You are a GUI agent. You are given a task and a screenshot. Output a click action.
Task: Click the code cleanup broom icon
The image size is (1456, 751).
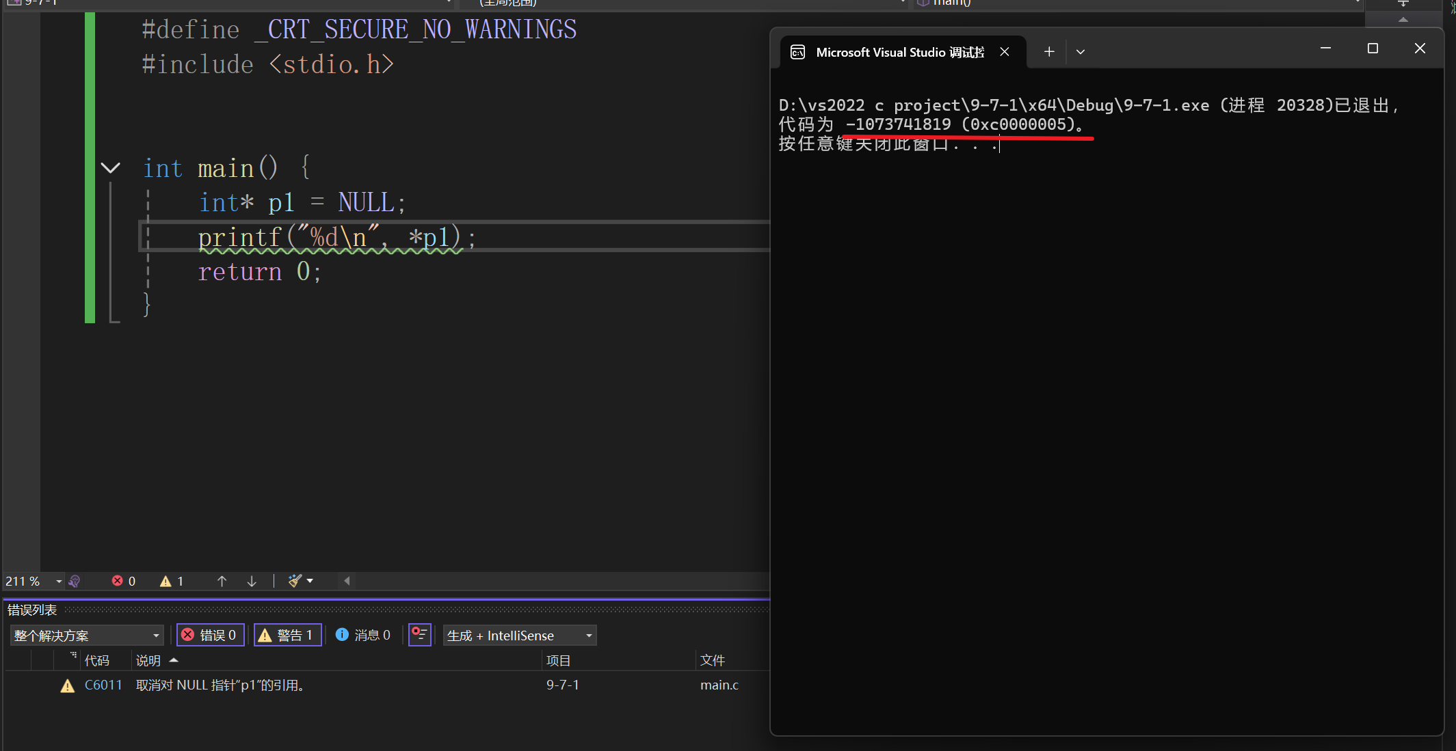(x=295, y=581)
